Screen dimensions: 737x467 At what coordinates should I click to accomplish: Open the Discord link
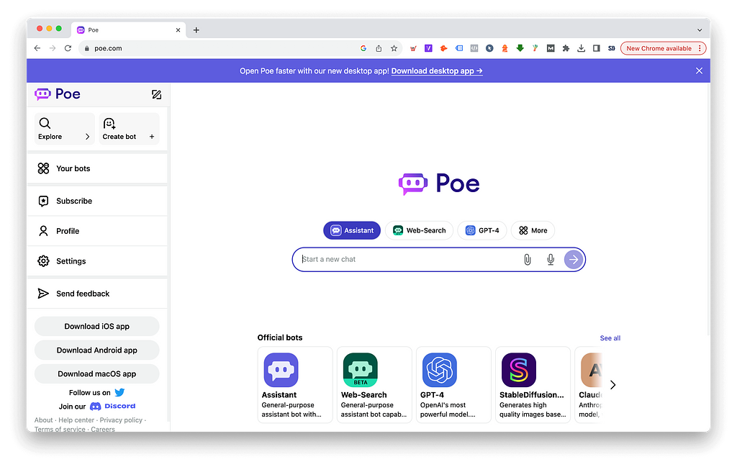pyautogui.click(x=113, y=407)
